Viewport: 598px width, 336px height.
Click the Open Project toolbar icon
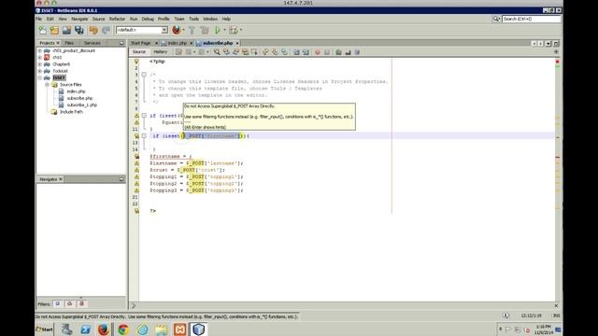click(x=66, y=30)
